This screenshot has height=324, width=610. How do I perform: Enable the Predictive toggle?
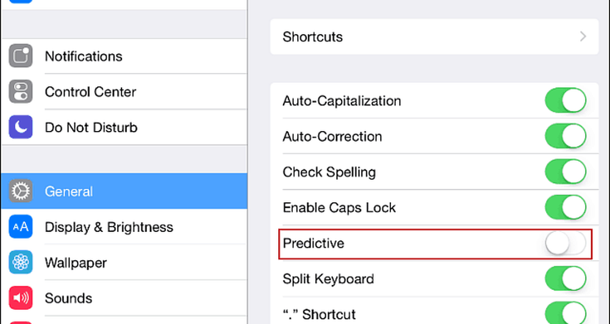pos(565,244)
